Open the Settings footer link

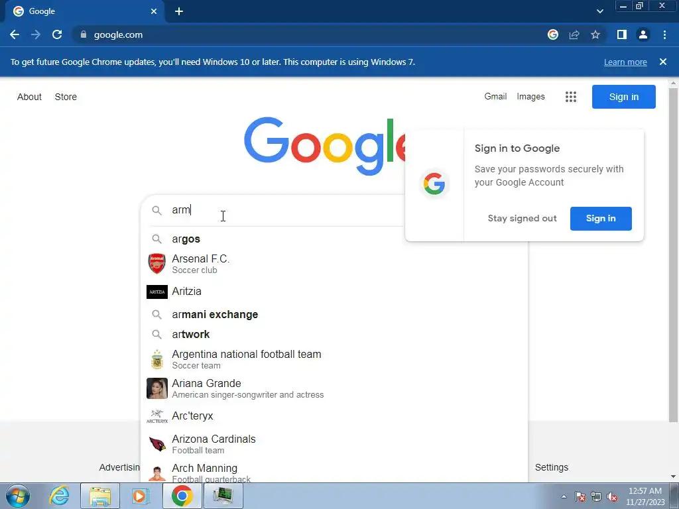click(x=551, y=467)
